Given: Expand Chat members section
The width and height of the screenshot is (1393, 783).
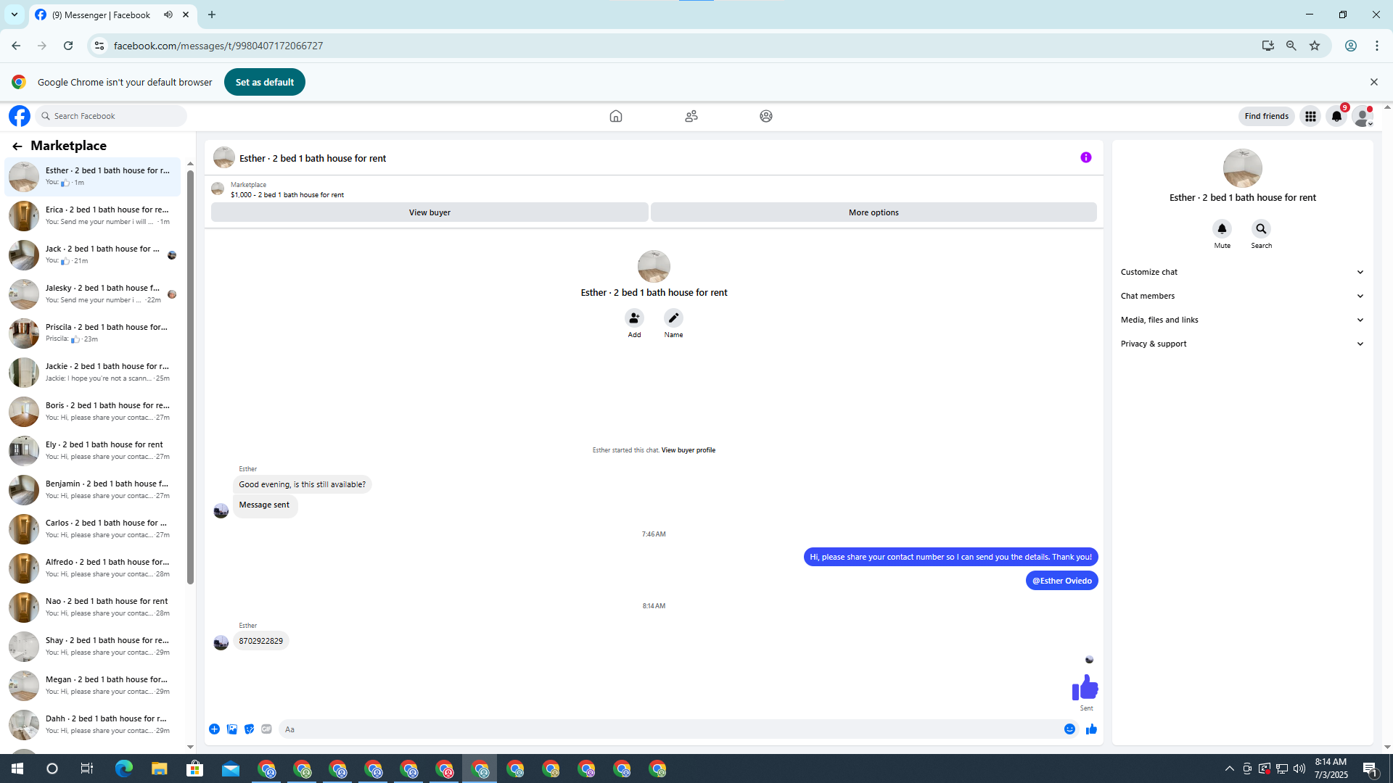Looking at the screenshot, I should [1241, 296].
